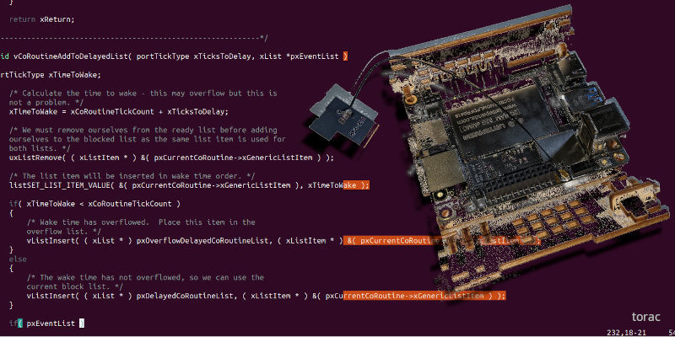Image resolution: width=675 pixels, height=337 pixels.
Task: Click the comment line "not a problem. */"
Action: point(46,102)
